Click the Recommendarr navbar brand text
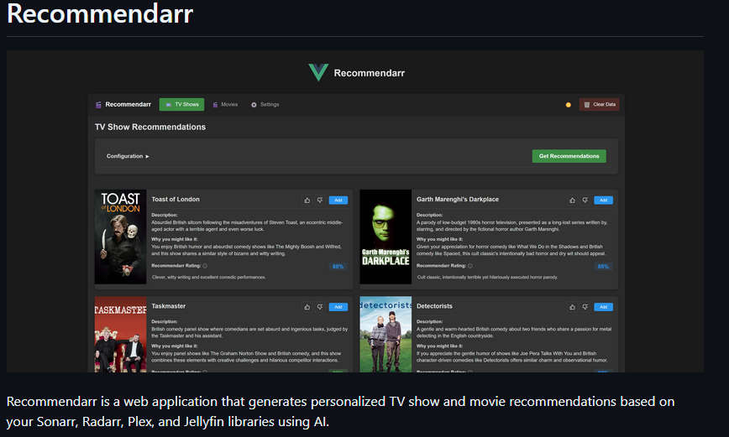This screenshot has height=437, width=729. pos(128,105)
